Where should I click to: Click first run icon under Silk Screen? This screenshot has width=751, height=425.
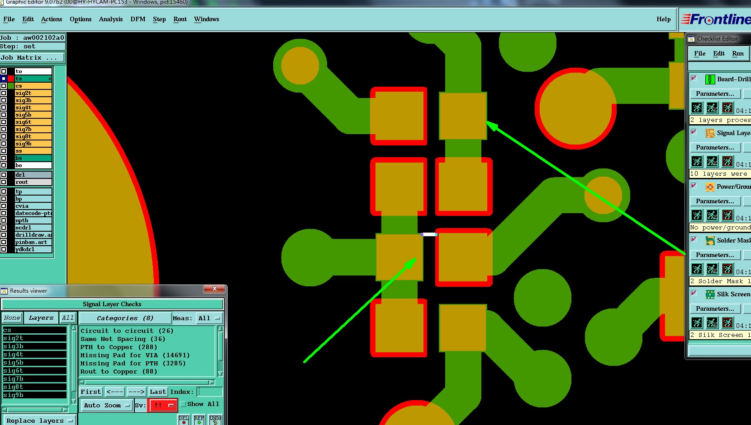(697, 322)
